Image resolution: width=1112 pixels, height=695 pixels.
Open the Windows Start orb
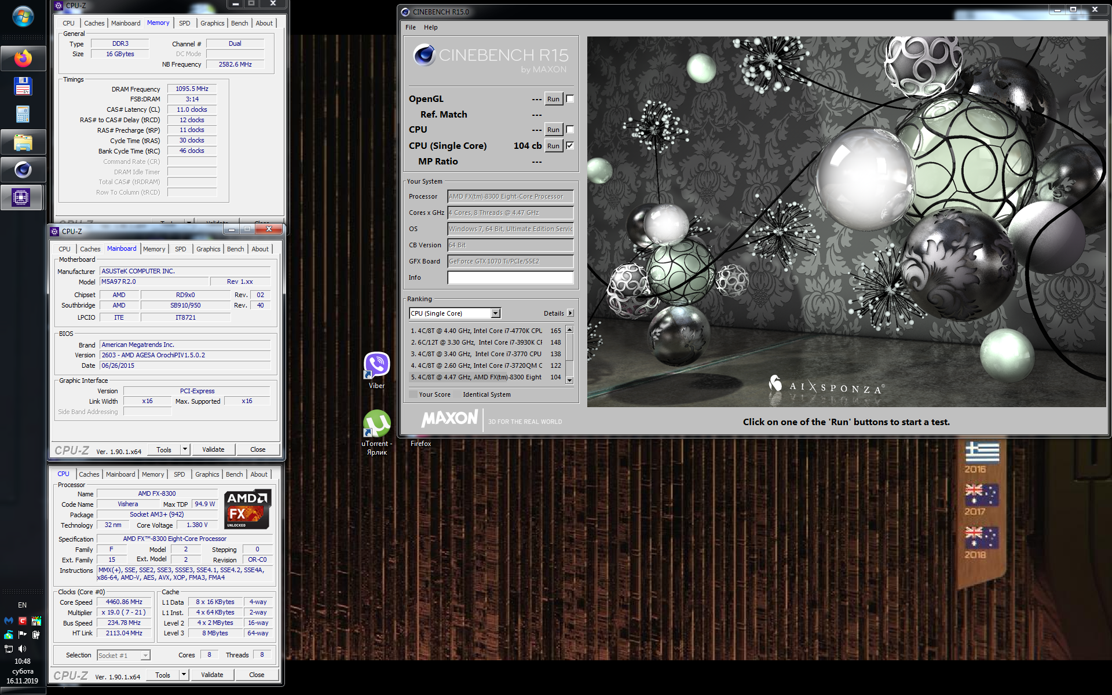[23, 16]
